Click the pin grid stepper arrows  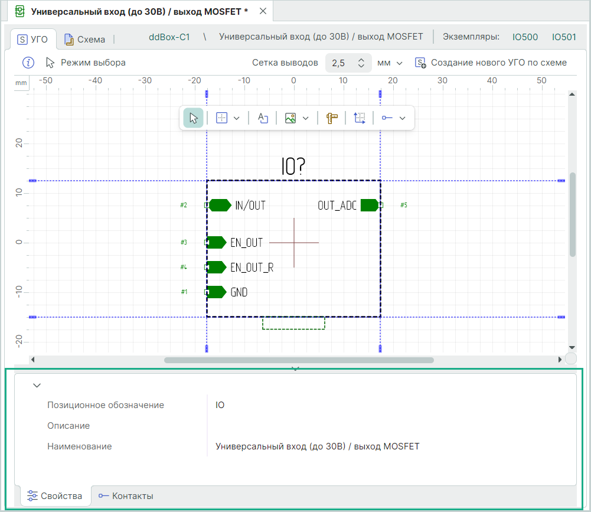[x=361, y=63]
